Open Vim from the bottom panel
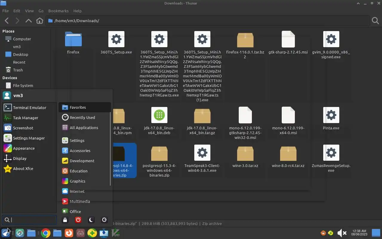Screen dimensions: 382x239 click(x=115, y=233)
